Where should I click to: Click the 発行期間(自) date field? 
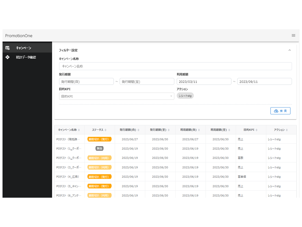point(86,82)
